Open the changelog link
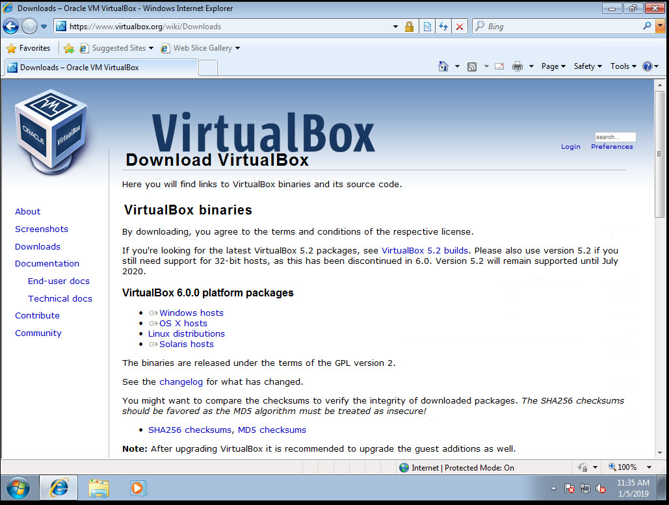The width and height of the screenshot is (669, 505). [181, 382]
